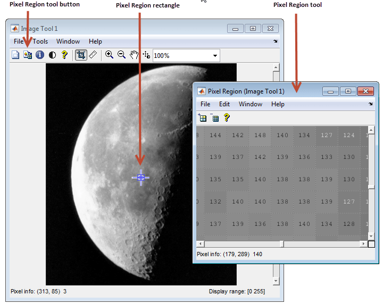Click the Pixel Region rectangle on moon image
The image size is (383, 304).
140,178
